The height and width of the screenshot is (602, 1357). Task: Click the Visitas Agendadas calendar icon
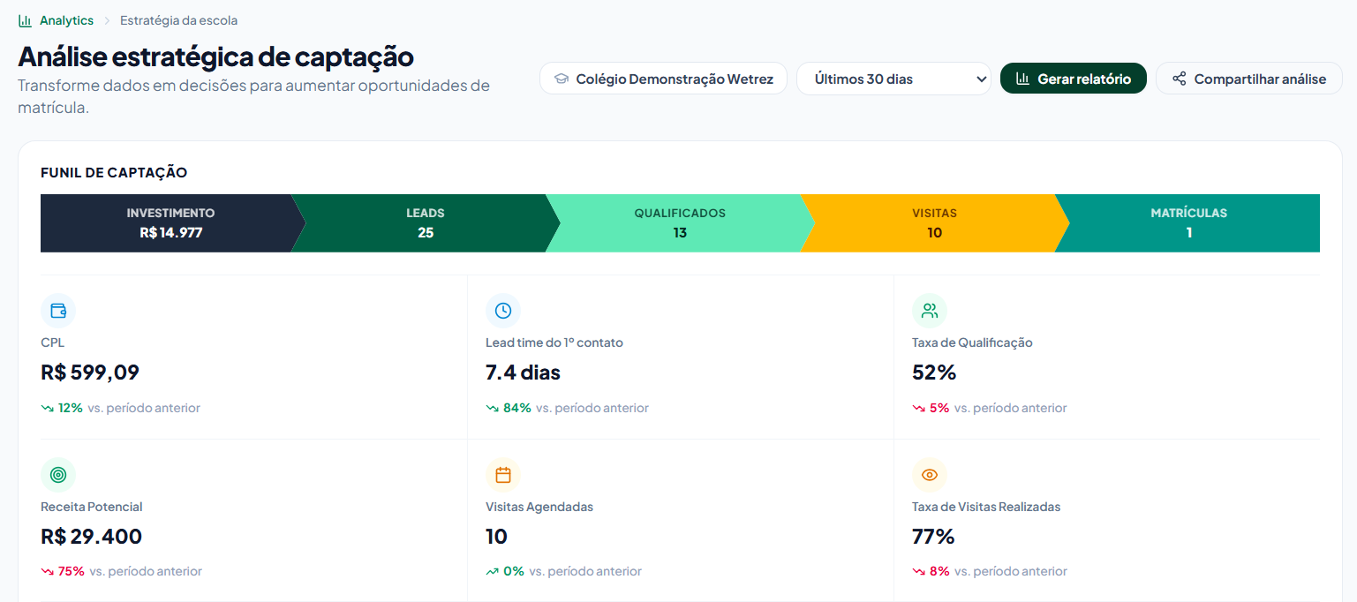[x=503, y=475]
